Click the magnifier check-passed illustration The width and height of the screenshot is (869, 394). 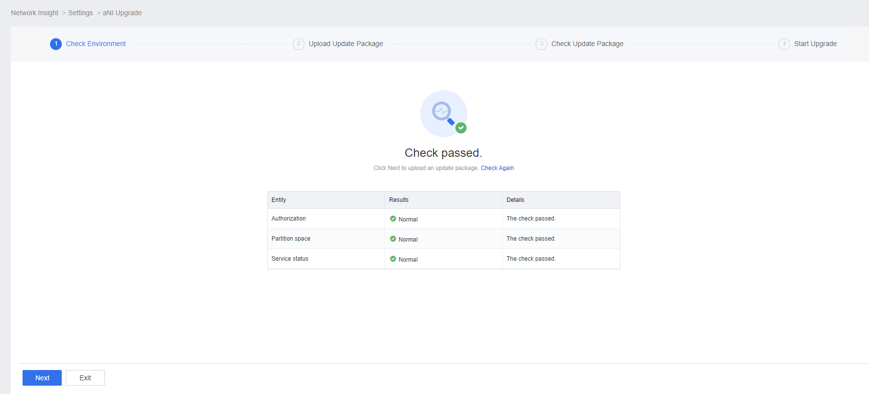point(444,114)
